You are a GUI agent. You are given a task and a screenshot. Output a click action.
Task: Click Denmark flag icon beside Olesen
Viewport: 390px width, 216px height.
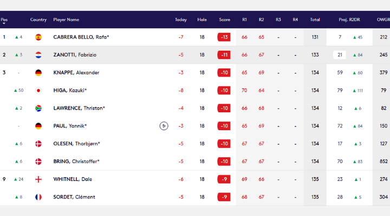[x=38, y=144]
